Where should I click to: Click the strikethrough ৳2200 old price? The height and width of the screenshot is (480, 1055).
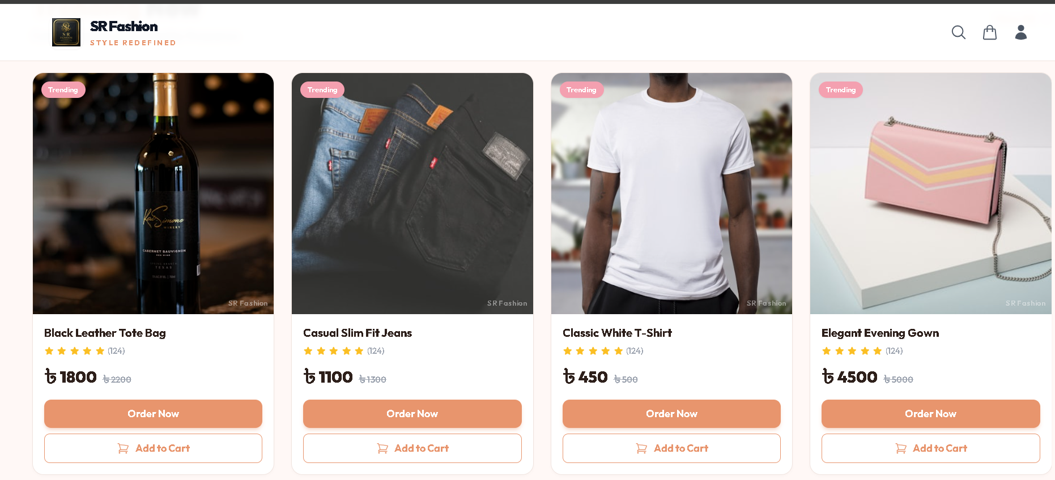pyautogui.click(x=116, y=379)
